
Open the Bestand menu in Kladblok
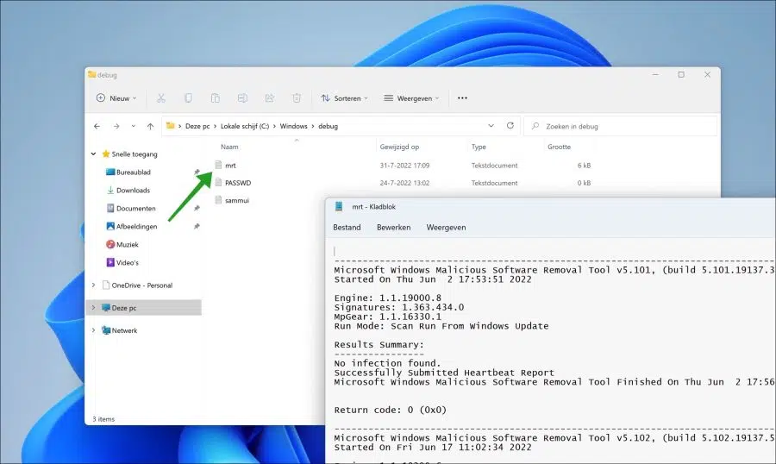pyautogui.click(x=347, y=228)
